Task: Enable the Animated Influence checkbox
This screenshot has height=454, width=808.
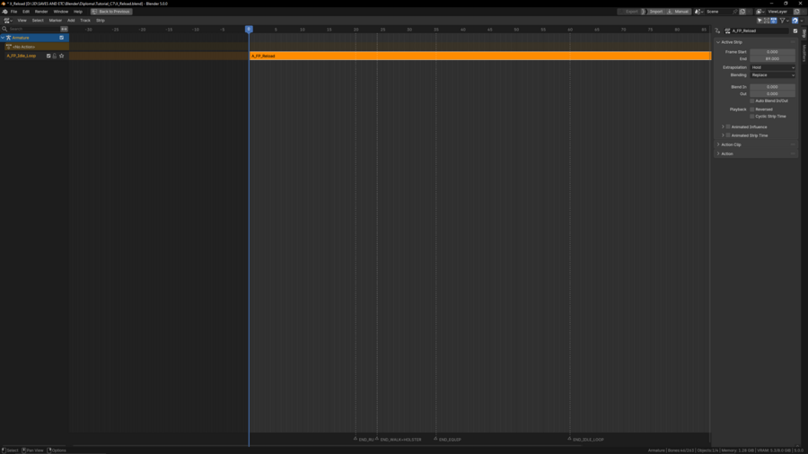Action: click(x=728, y=127)
